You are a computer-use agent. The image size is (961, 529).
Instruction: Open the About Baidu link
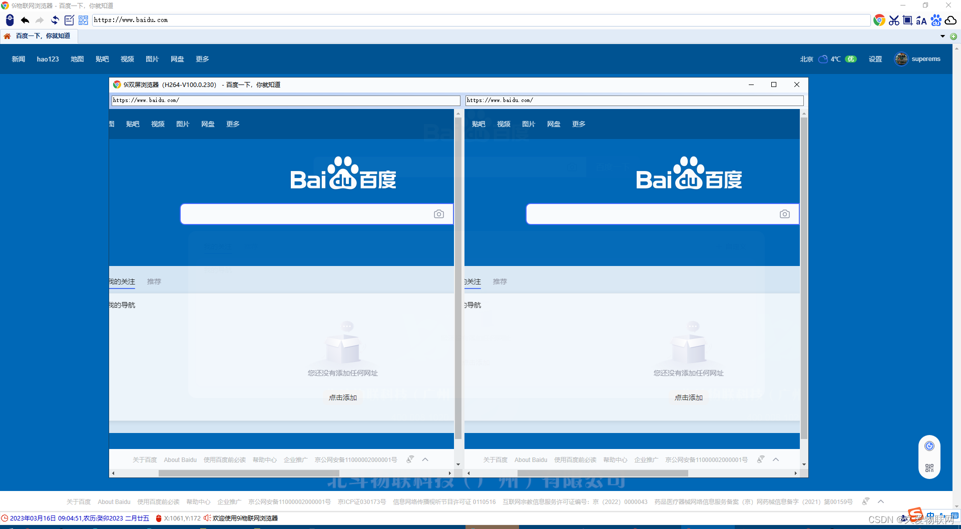pos(114,501)
